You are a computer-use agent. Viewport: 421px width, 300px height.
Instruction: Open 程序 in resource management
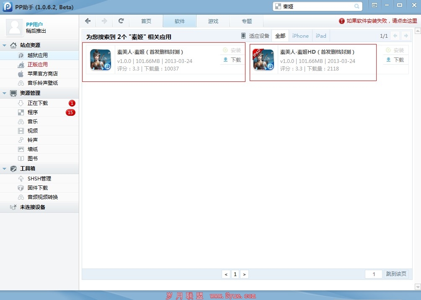39,112
